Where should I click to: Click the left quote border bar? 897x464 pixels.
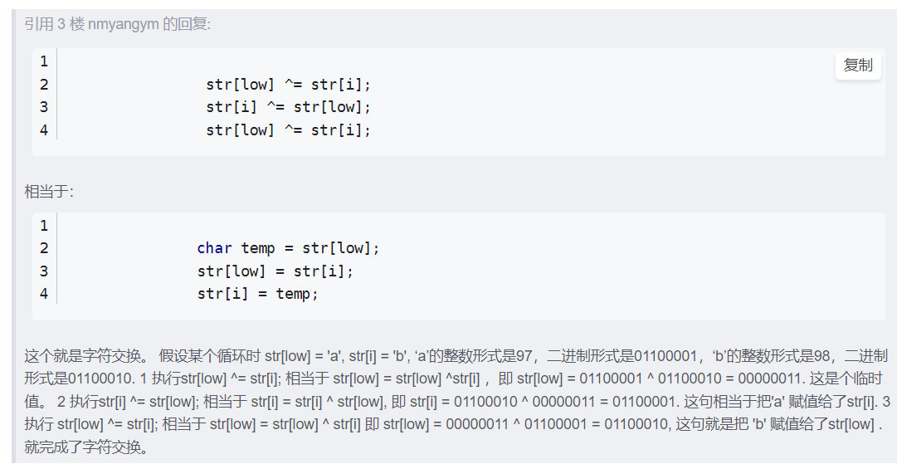[x=14, y=237]
